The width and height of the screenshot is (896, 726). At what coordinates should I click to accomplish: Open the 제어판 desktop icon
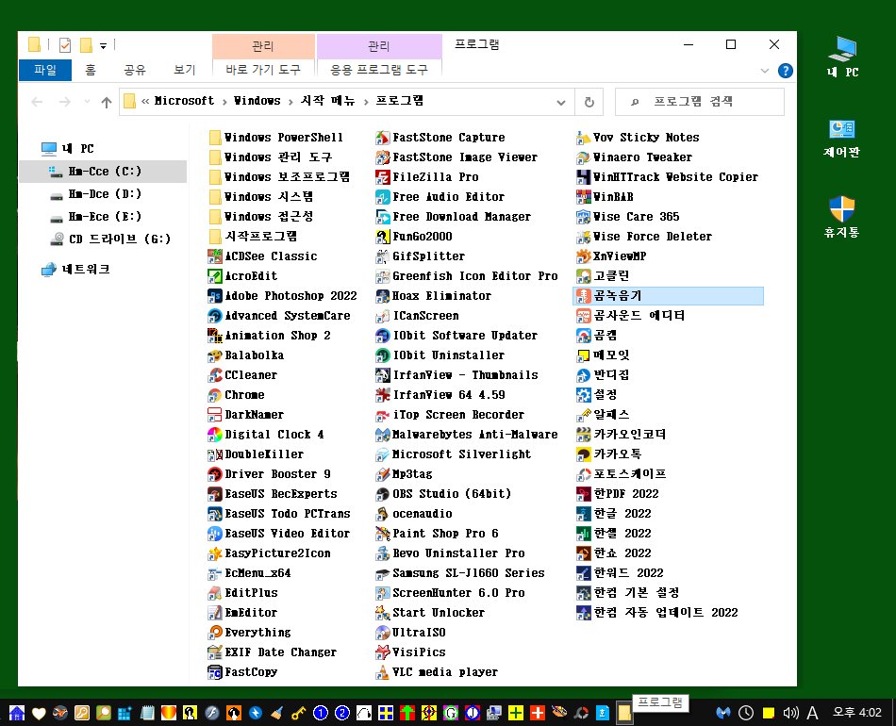[x=841, y=138]
